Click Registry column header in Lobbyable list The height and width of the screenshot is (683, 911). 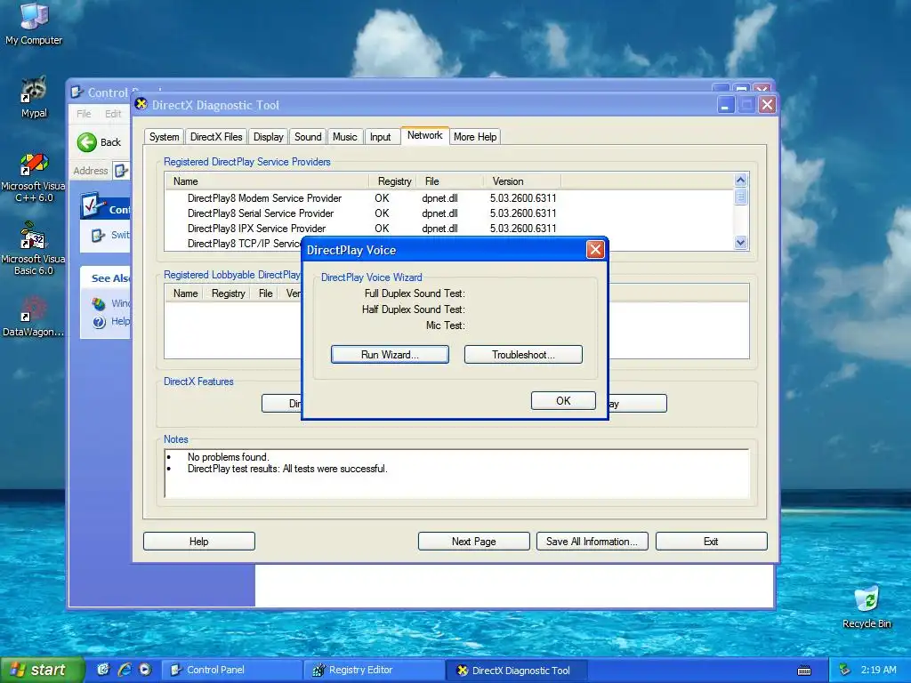point(228,293)
